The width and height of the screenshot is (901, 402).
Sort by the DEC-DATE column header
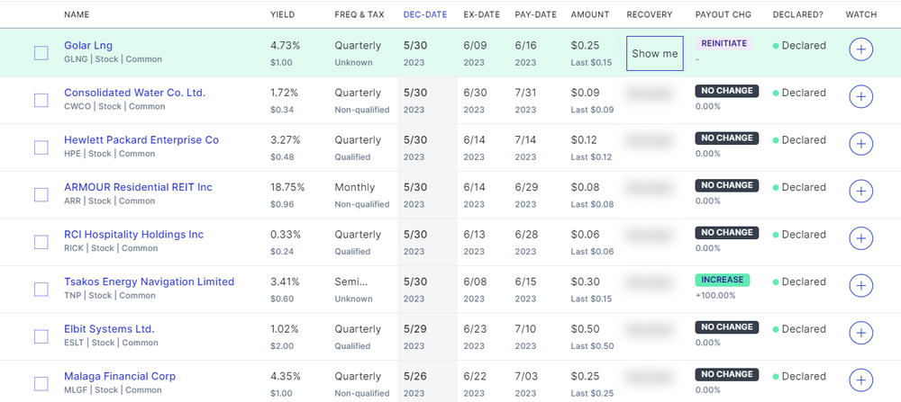point(425,15)
